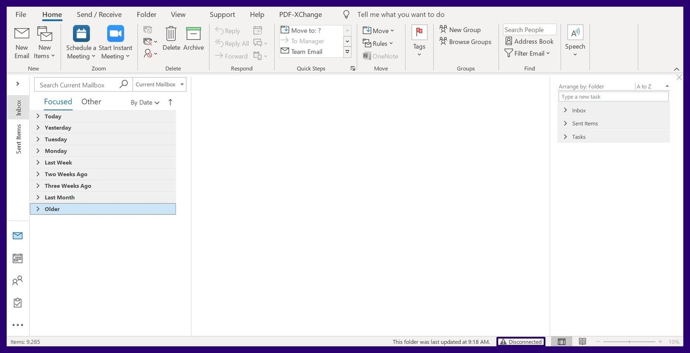690x353 pixels.
Task: Select Sent Items in folder pane
Action: coord(18,139)
